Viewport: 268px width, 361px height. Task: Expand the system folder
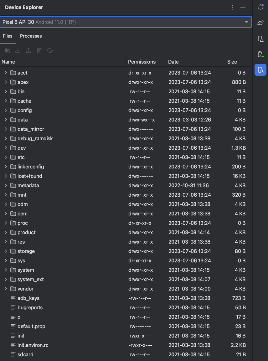pyautogui.click(x=6, y=270)
